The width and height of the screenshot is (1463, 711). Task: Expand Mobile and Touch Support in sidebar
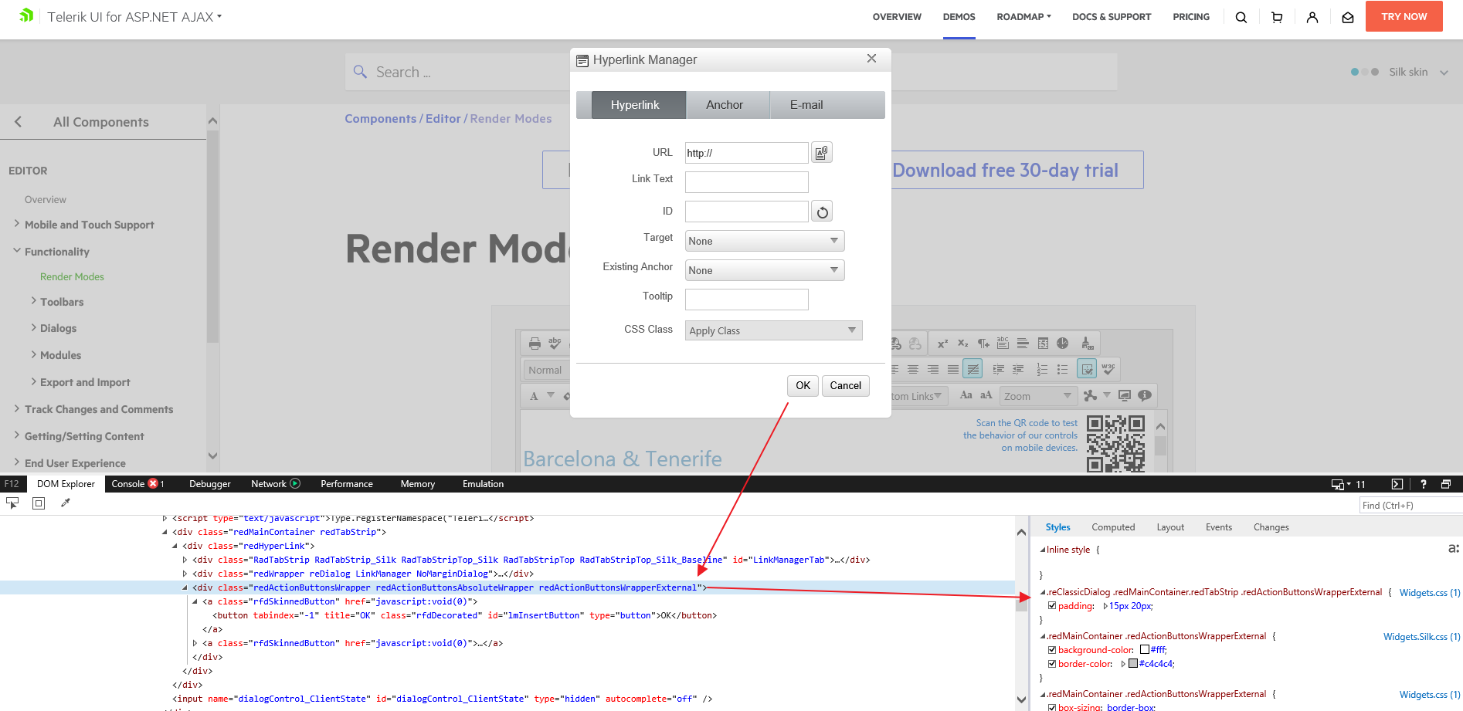coord(17,224)
